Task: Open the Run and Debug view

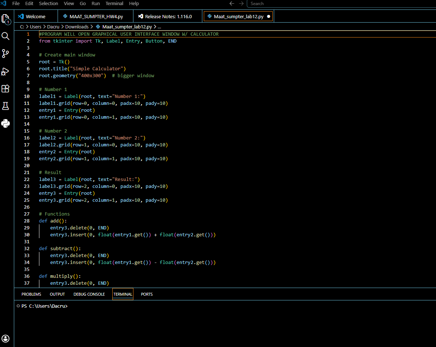Action: (5, 71)
